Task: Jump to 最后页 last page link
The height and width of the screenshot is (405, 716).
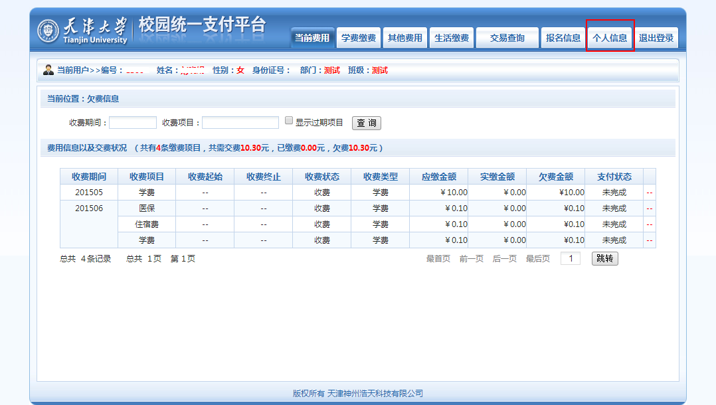Action: tap(538, 259)
